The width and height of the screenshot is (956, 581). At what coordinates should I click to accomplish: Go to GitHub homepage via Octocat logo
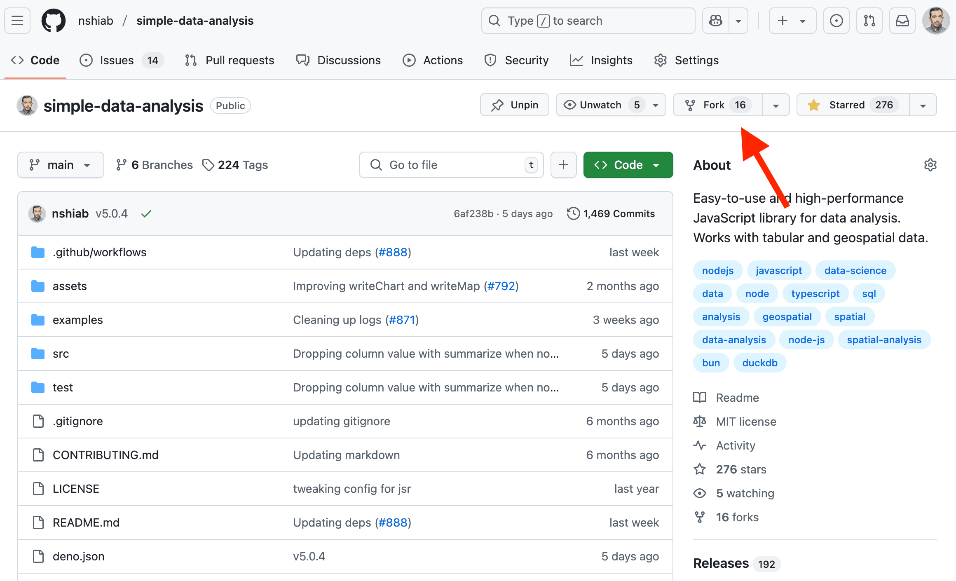pos(54,21)
